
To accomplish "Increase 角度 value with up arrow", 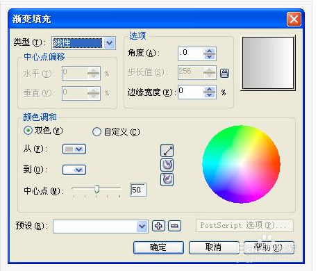I will click(210, 51).
